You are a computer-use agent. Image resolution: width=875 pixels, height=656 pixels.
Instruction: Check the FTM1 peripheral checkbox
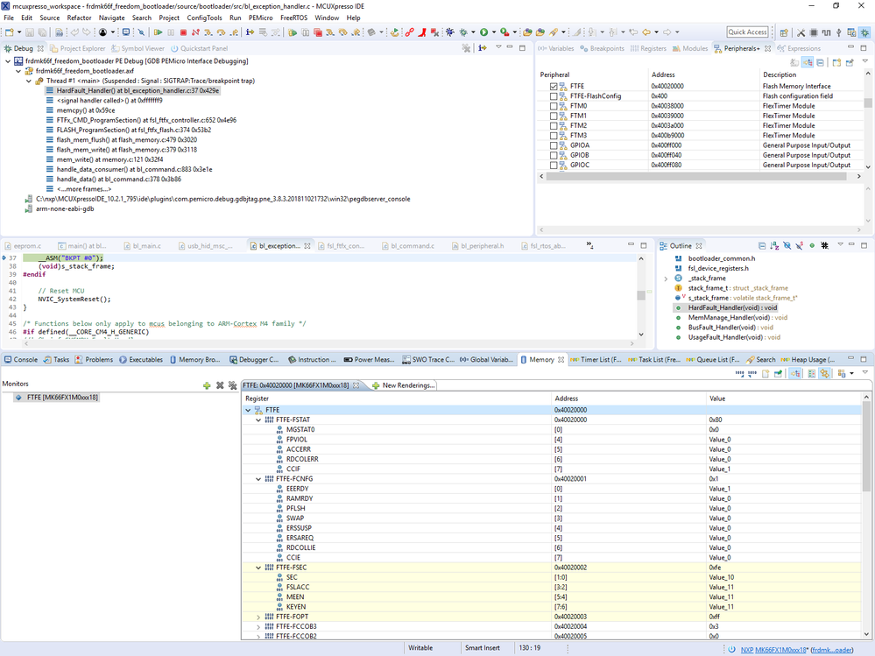[554, 116]
